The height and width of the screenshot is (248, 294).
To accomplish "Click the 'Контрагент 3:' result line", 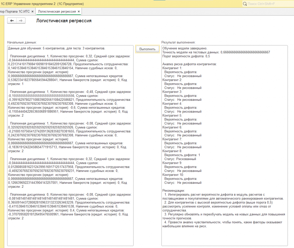I will click(x=172, y=92).
